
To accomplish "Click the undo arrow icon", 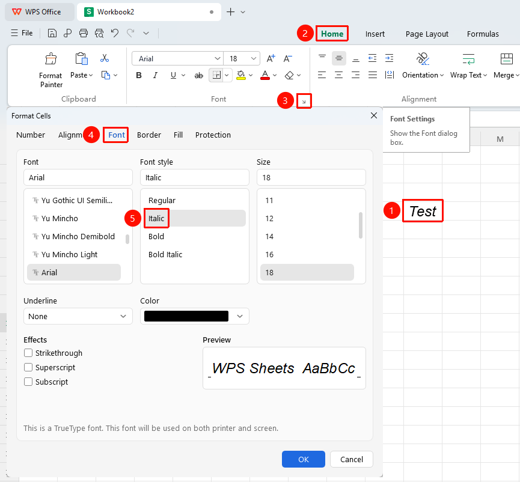I will click(x=115, y=33).
